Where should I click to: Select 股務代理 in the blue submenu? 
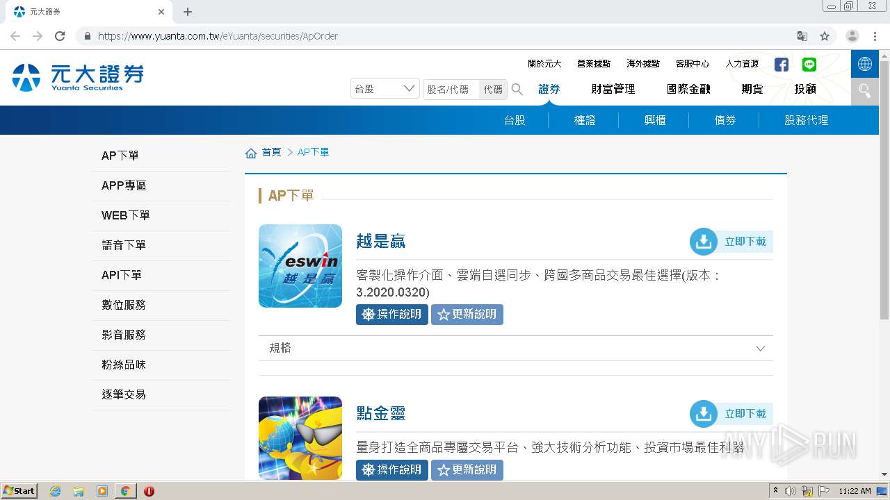[807, 120]
